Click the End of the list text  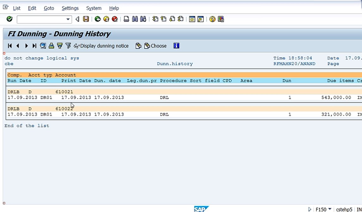(27, 126)
